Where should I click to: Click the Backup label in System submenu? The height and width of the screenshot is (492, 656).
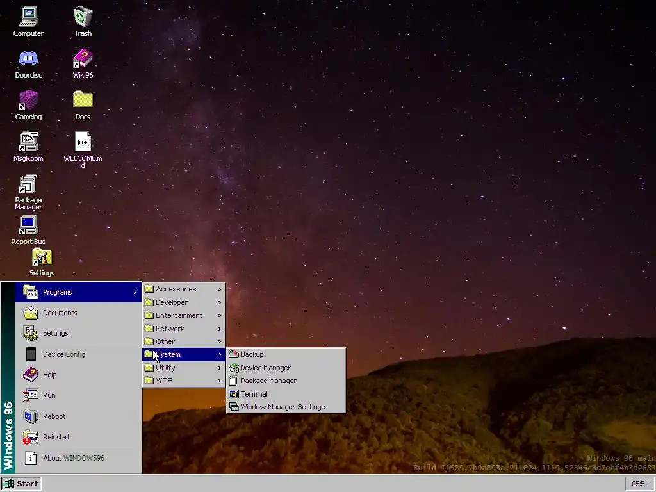coord(252,354)
